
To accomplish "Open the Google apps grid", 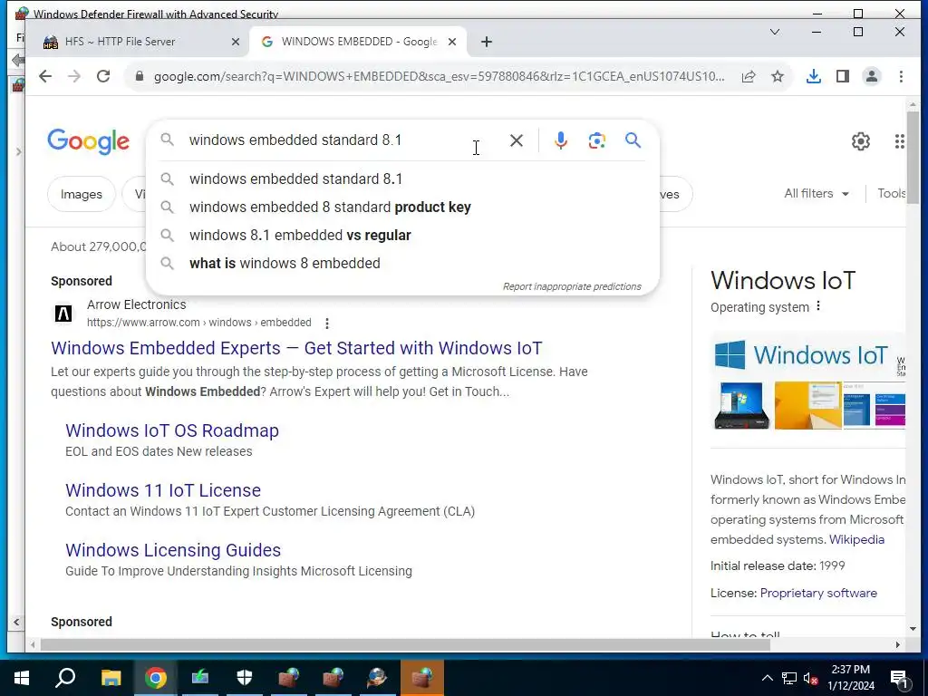I will [x=900, y=141].
